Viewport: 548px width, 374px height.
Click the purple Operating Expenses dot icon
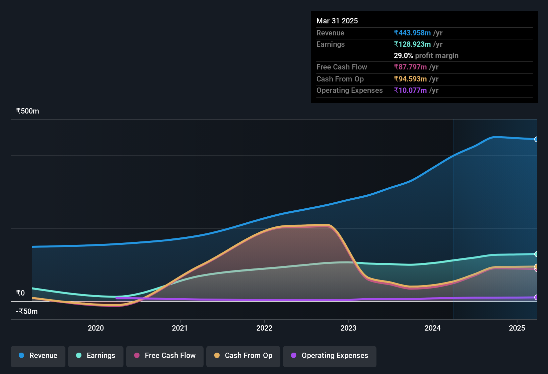pyautogui.click(x=294, y=356)
